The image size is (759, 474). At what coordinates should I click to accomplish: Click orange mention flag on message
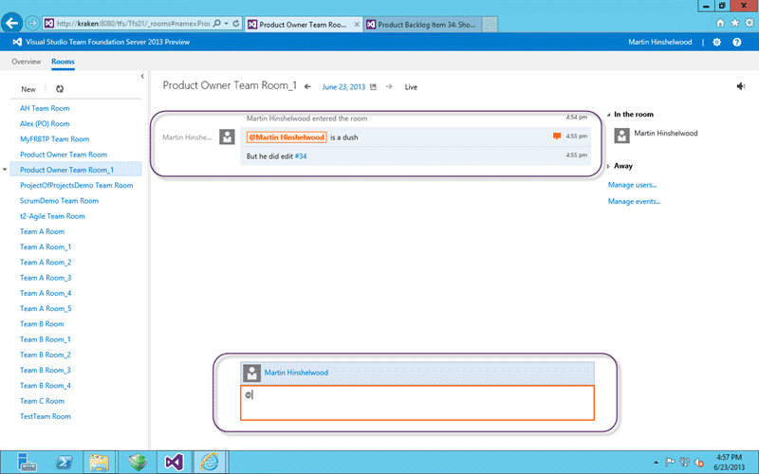tap(557, 137)
